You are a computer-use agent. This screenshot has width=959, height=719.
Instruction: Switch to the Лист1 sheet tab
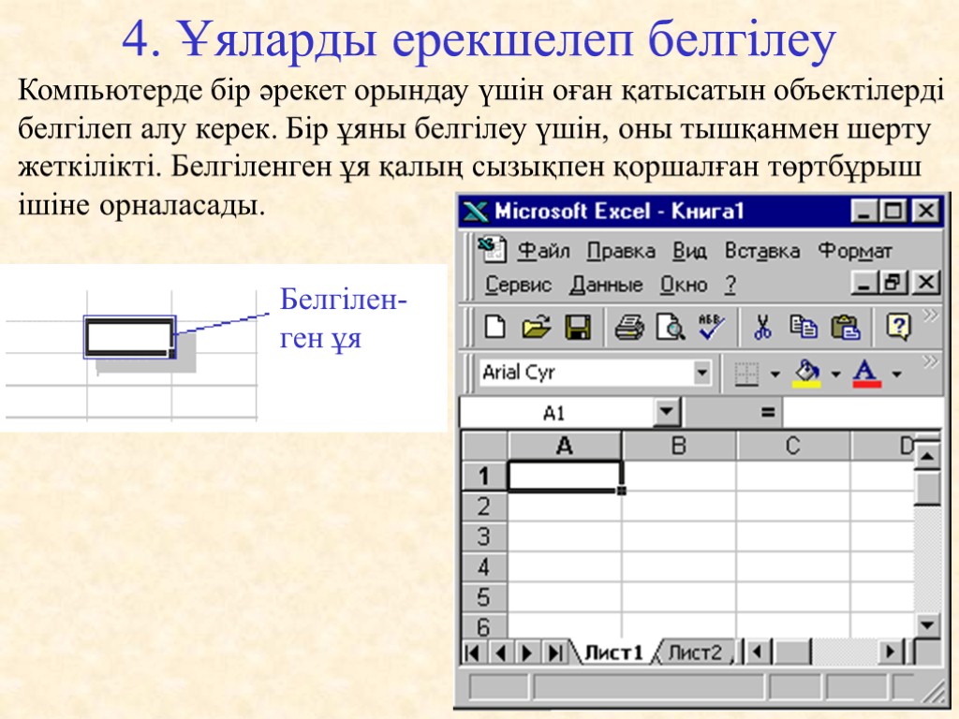point(613,653)
